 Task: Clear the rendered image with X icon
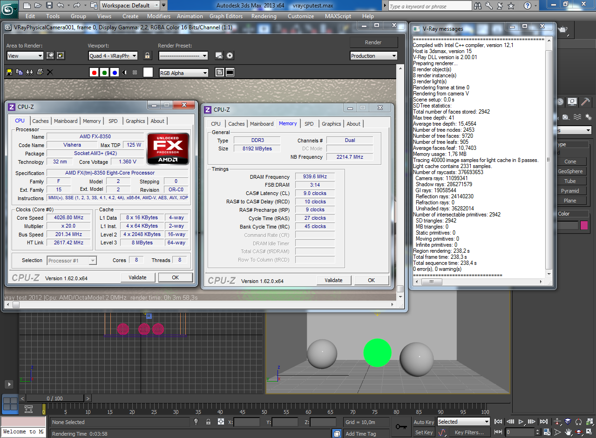click(x=50, y=72)
